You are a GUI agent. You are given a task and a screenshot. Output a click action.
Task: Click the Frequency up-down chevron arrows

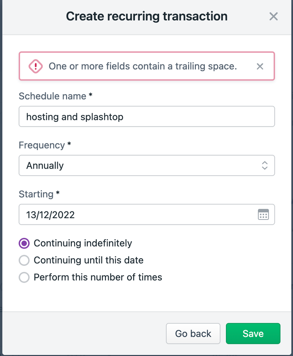click(264, 165)
